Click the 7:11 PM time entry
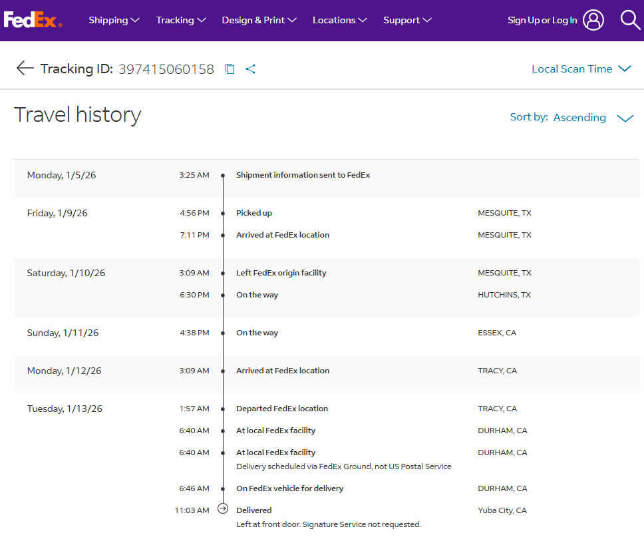The image size is (644, 543). click(x=195, y=235)
